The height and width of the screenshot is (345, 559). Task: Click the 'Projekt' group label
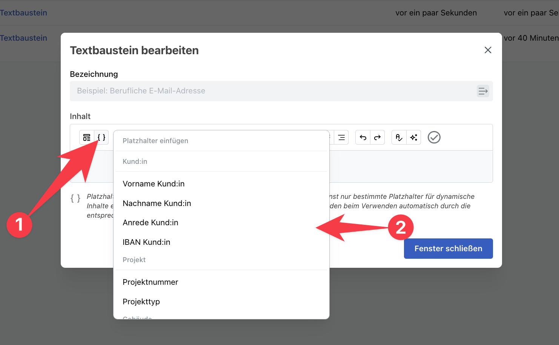point(134,260)
